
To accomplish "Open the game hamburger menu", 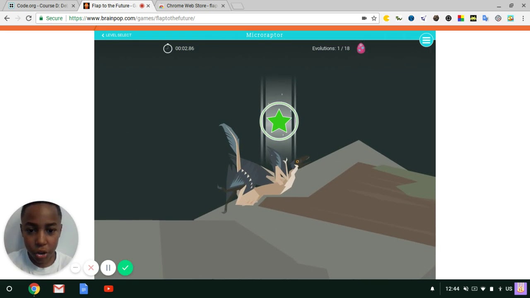I will tap(426, 40).
